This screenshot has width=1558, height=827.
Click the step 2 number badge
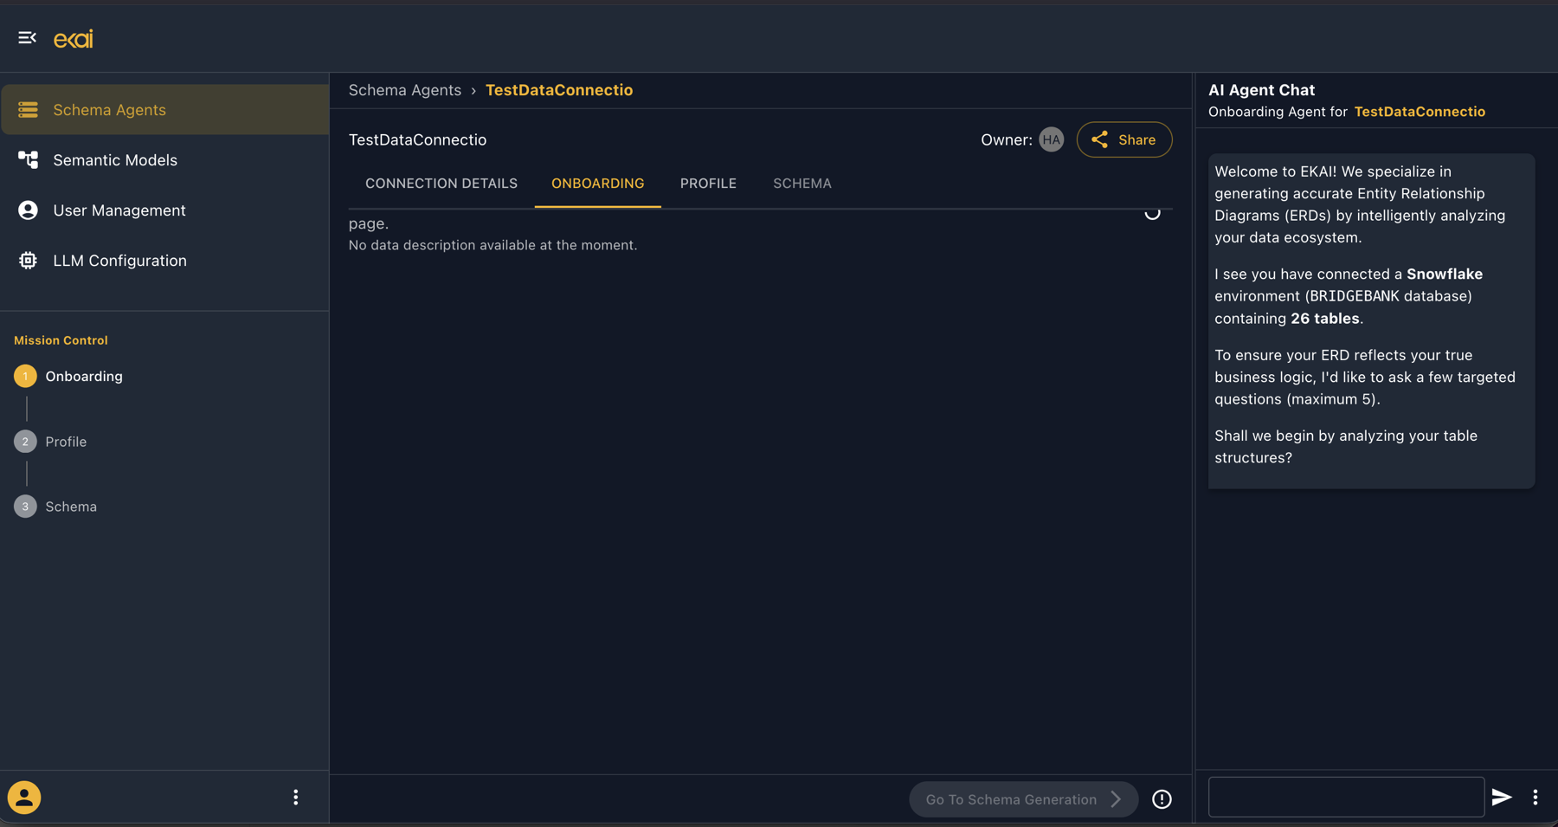pos(25,442)
